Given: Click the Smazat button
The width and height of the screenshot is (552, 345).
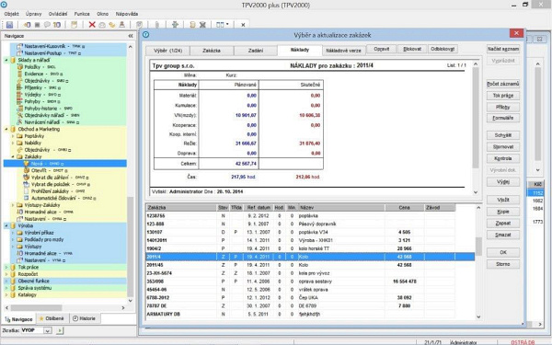Looking at the screenshot, I should click(x=503, y=235).
